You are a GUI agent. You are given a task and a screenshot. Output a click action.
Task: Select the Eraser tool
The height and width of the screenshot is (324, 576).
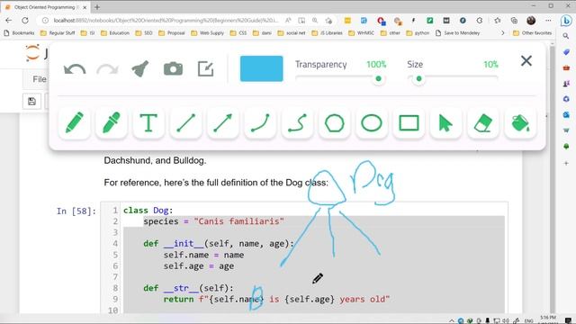483,123
